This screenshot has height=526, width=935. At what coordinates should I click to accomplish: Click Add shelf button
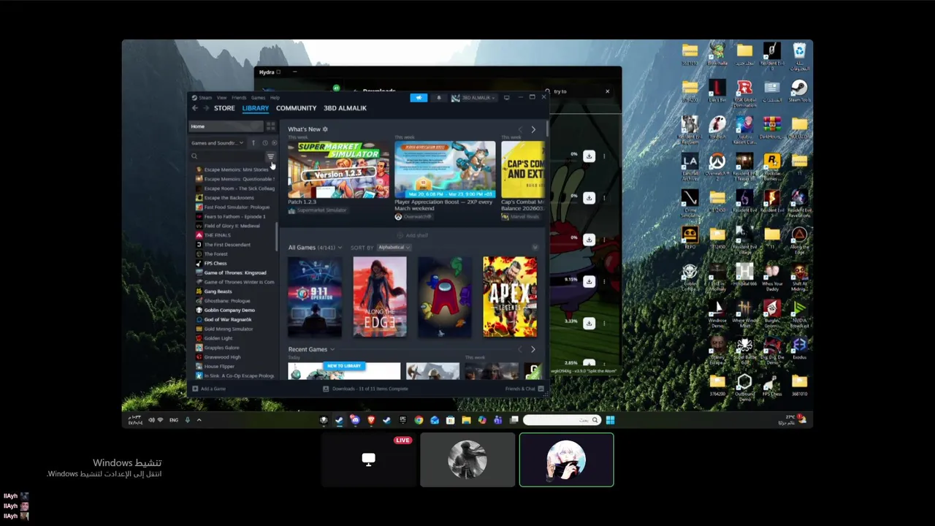pyautogui.click(x=413, y=235)
